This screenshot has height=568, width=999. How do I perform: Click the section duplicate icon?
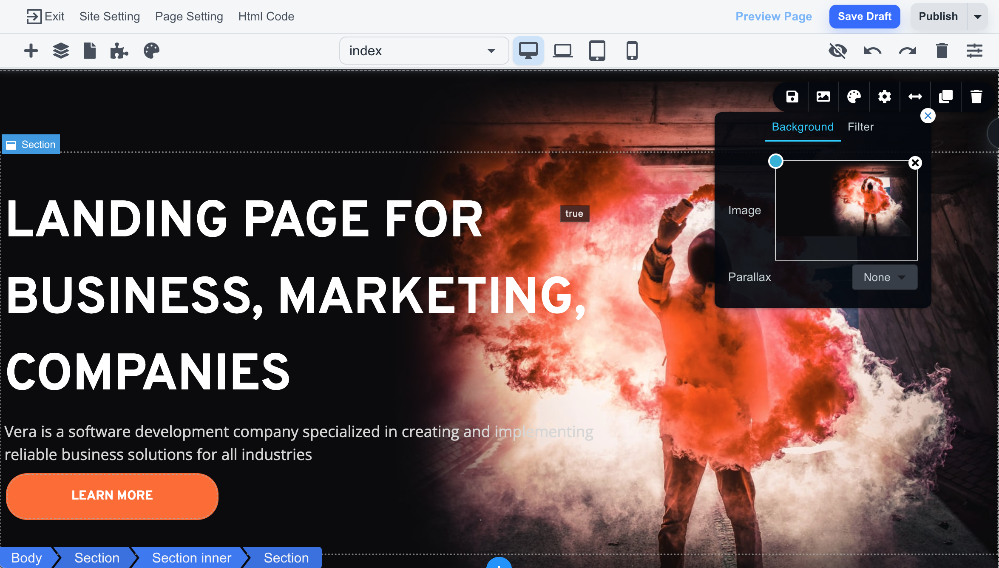(945, 97)
